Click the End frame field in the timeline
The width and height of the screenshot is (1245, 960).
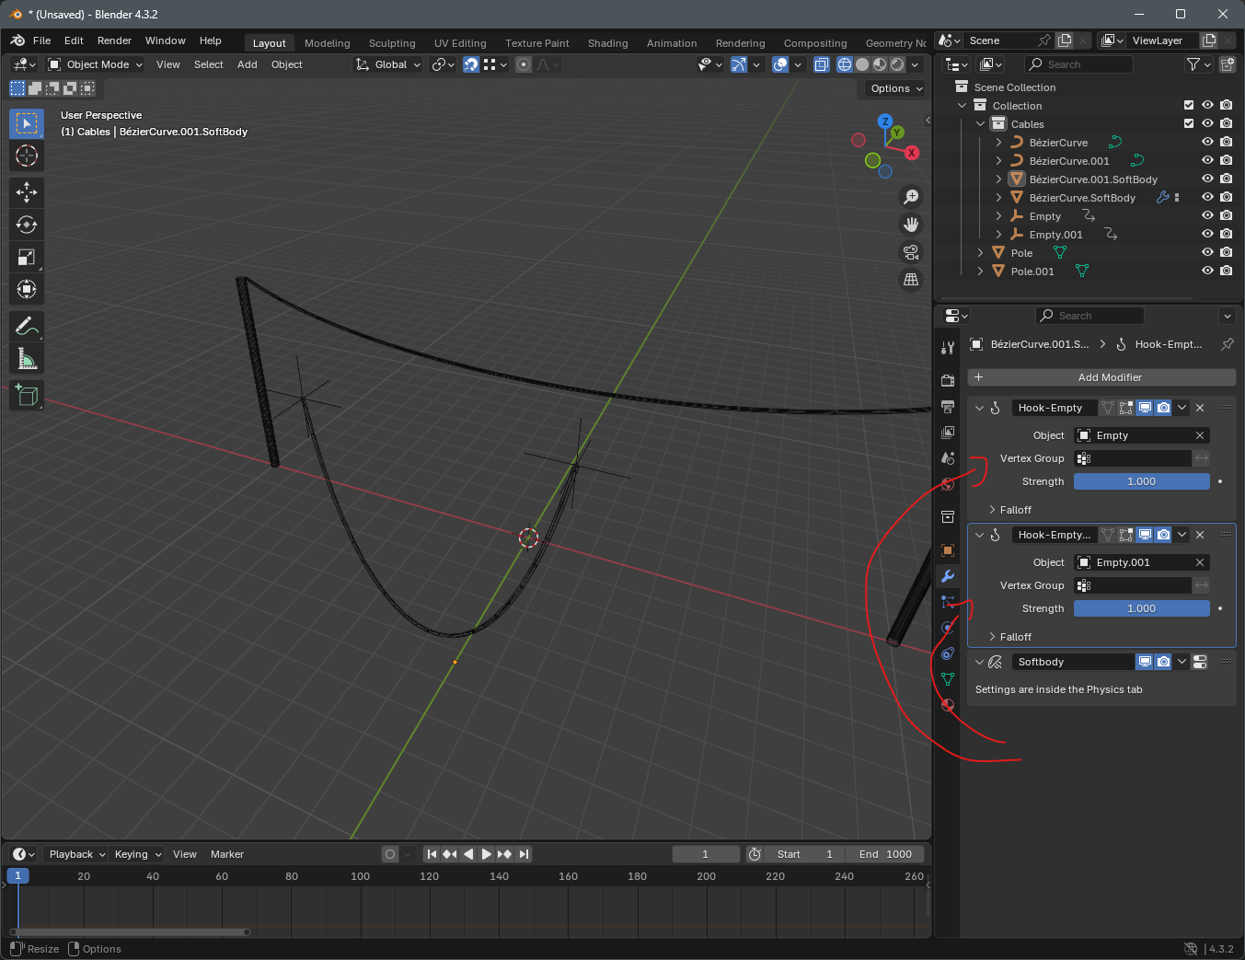(x=885, y=854)
